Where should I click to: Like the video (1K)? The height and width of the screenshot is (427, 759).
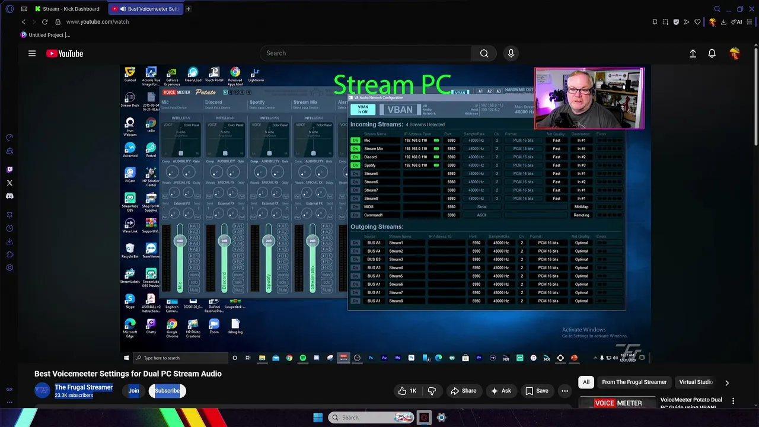tap(407, 391)
